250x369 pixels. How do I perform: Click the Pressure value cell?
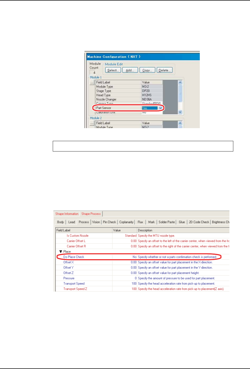[x=125, y=278]
